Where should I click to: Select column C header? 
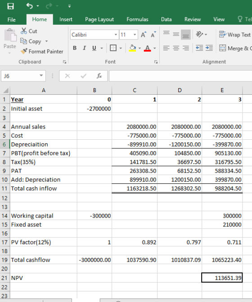pyautogui.click(x=135, y=90)
